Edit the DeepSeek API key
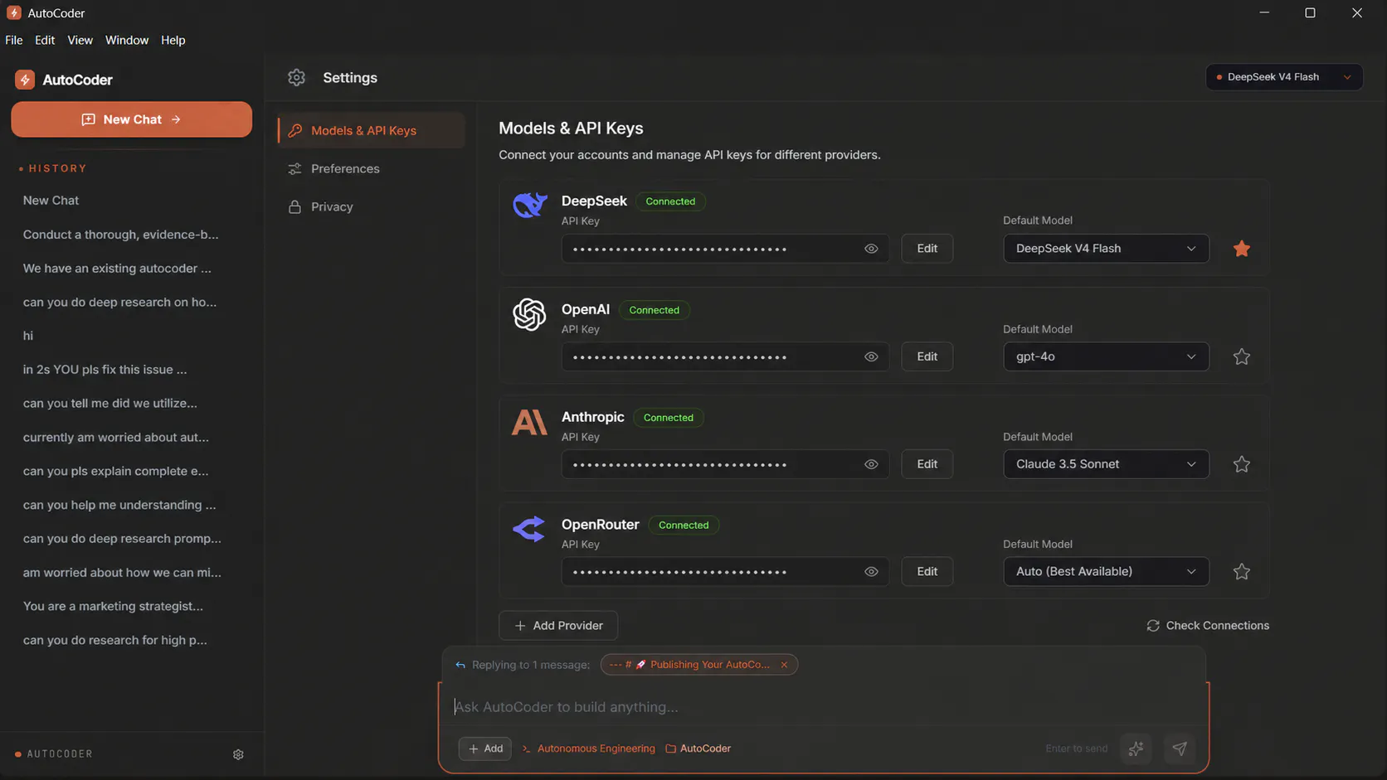 (927, 249)
